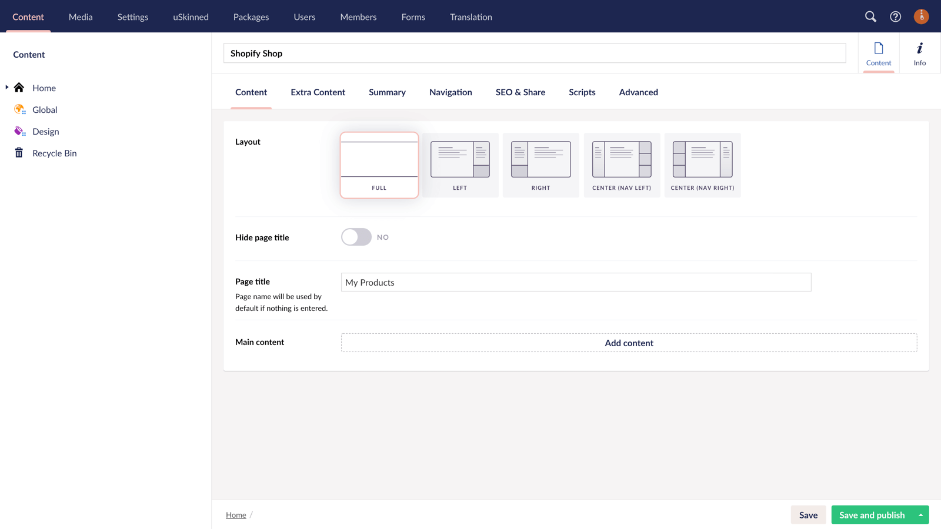Open the Save and publish dropdown arrow
Viewport: 941px width, 529px height.
coord(921,515)
